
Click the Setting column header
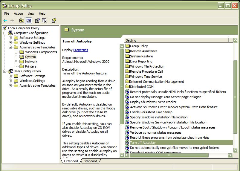pos(177,40)
